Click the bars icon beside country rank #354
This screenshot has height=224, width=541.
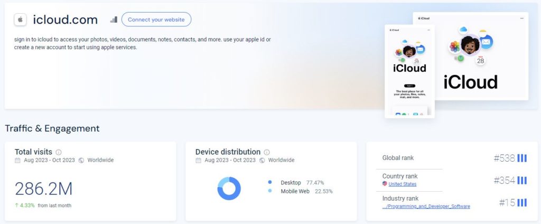522,181
